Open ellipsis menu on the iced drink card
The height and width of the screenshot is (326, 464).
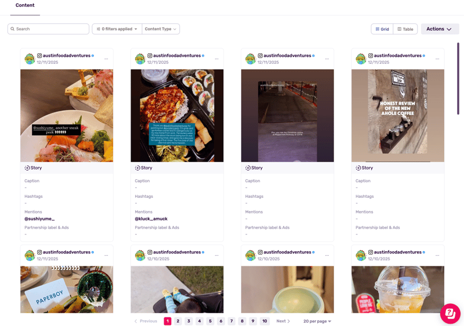point(437,255)
